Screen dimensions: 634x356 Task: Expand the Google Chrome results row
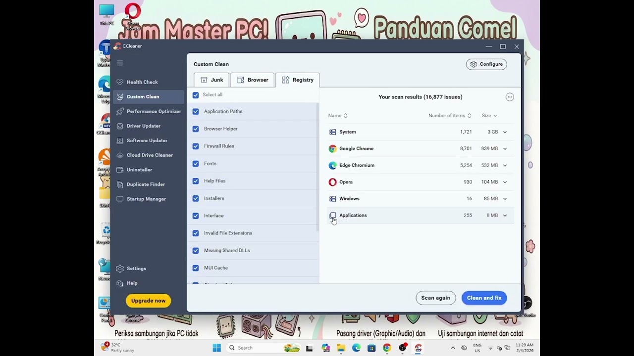[505, 149]
